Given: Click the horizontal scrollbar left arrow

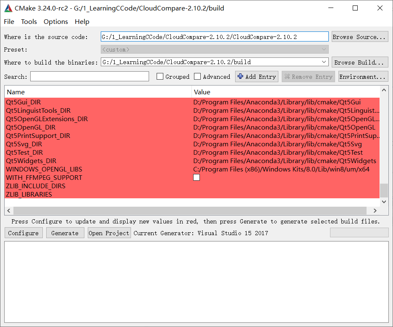Looking at the screenshot, I should tap(9, 210).
